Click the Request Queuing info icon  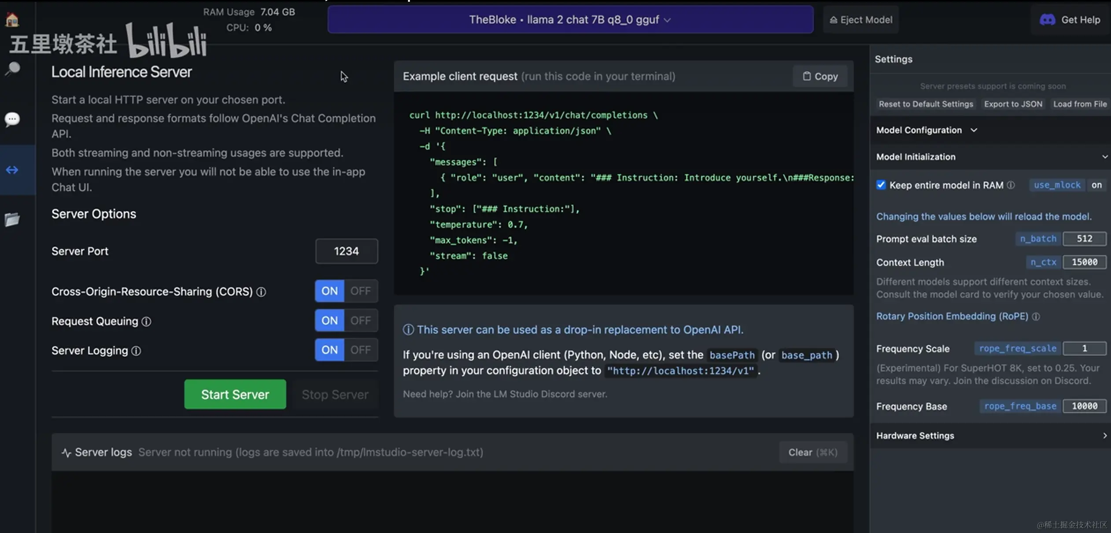(x=146, y=322)
